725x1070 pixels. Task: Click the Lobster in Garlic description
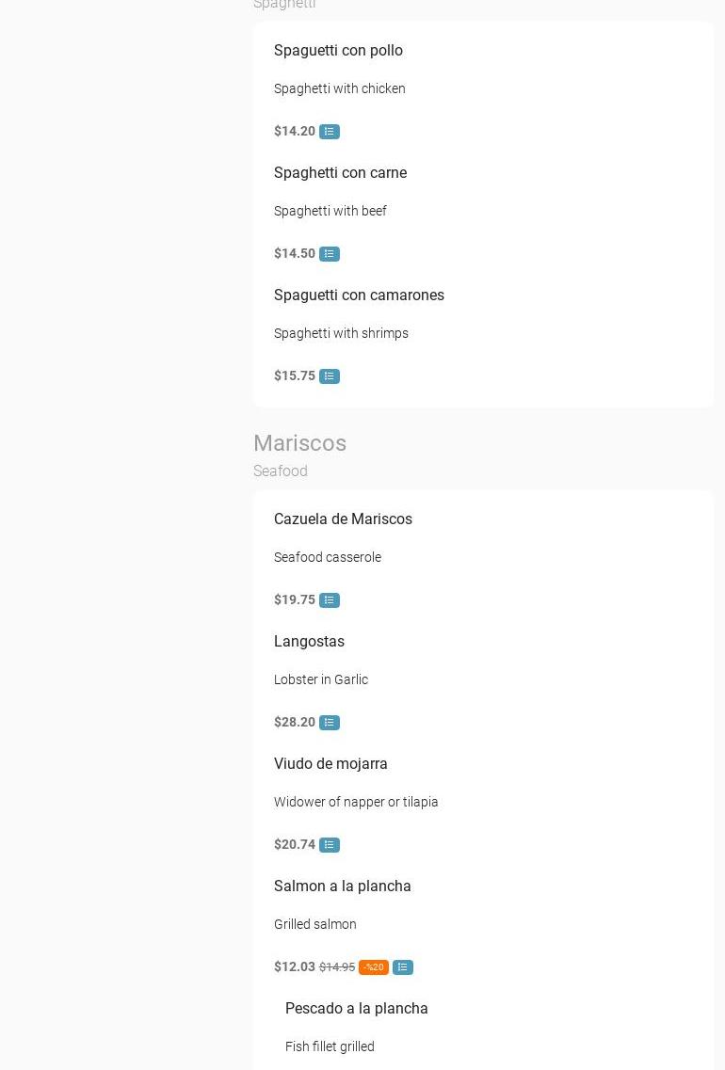[x=321, y=679]
